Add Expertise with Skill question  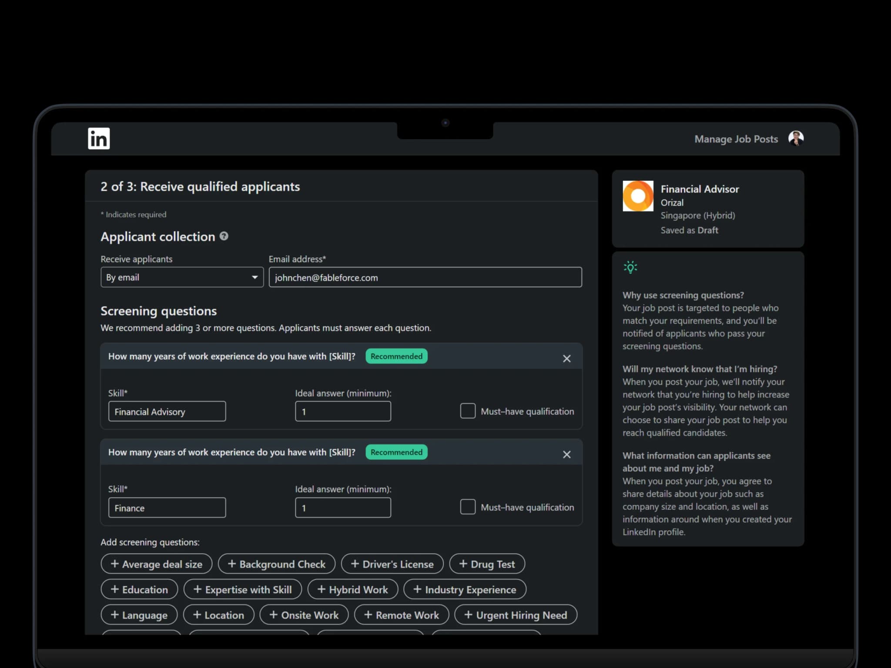243,589
